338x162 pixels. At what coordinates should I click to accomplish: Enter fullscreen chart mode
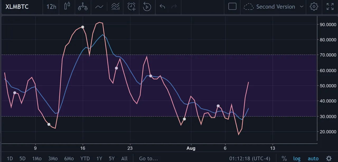330,7
